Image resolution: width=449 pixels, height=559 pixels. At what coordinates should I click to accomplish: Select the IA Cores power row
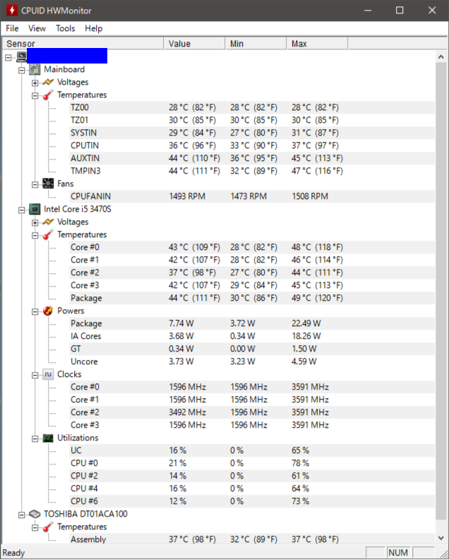tap(252, 336)
